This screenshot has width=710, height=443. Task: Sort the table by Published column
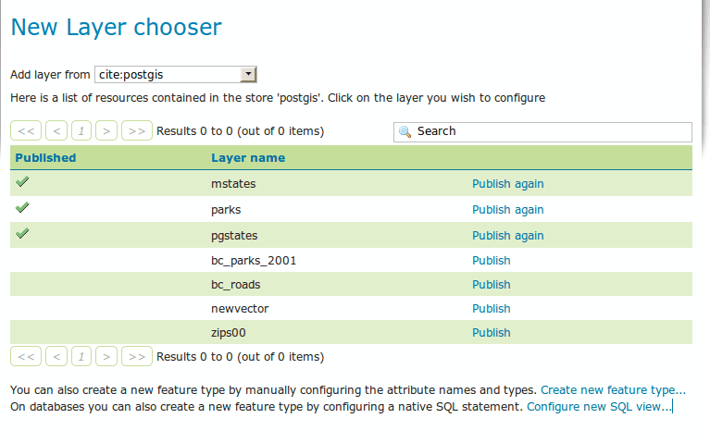(45, 158)
